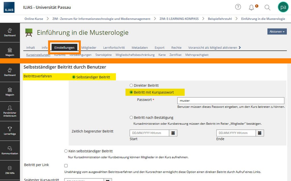Viewport: 291px width, 181px height.
Task: Go to Online-Kurse breadcrumb
Action: click(x=34, y=19)
